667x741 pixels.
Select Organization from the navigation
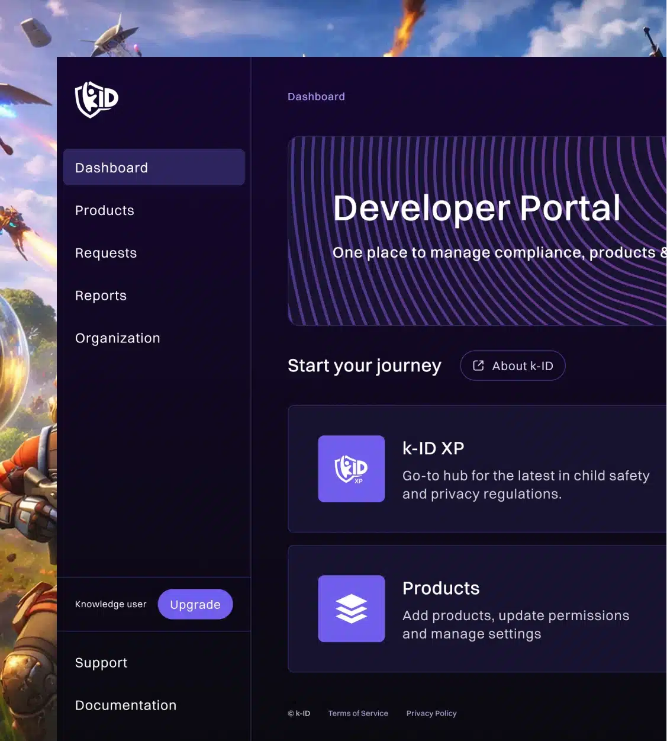(x=117, y=338)
